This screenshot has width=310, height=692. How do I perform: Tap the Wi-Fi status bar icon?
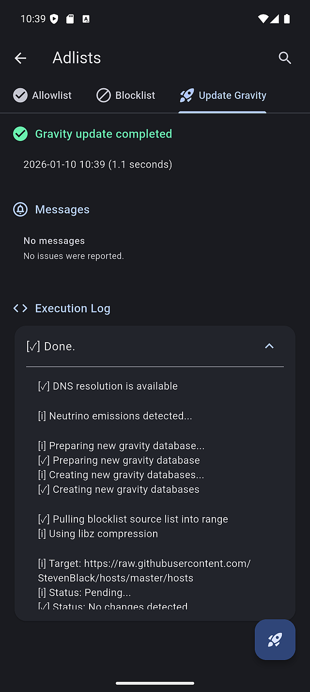[x=263, y=19]
